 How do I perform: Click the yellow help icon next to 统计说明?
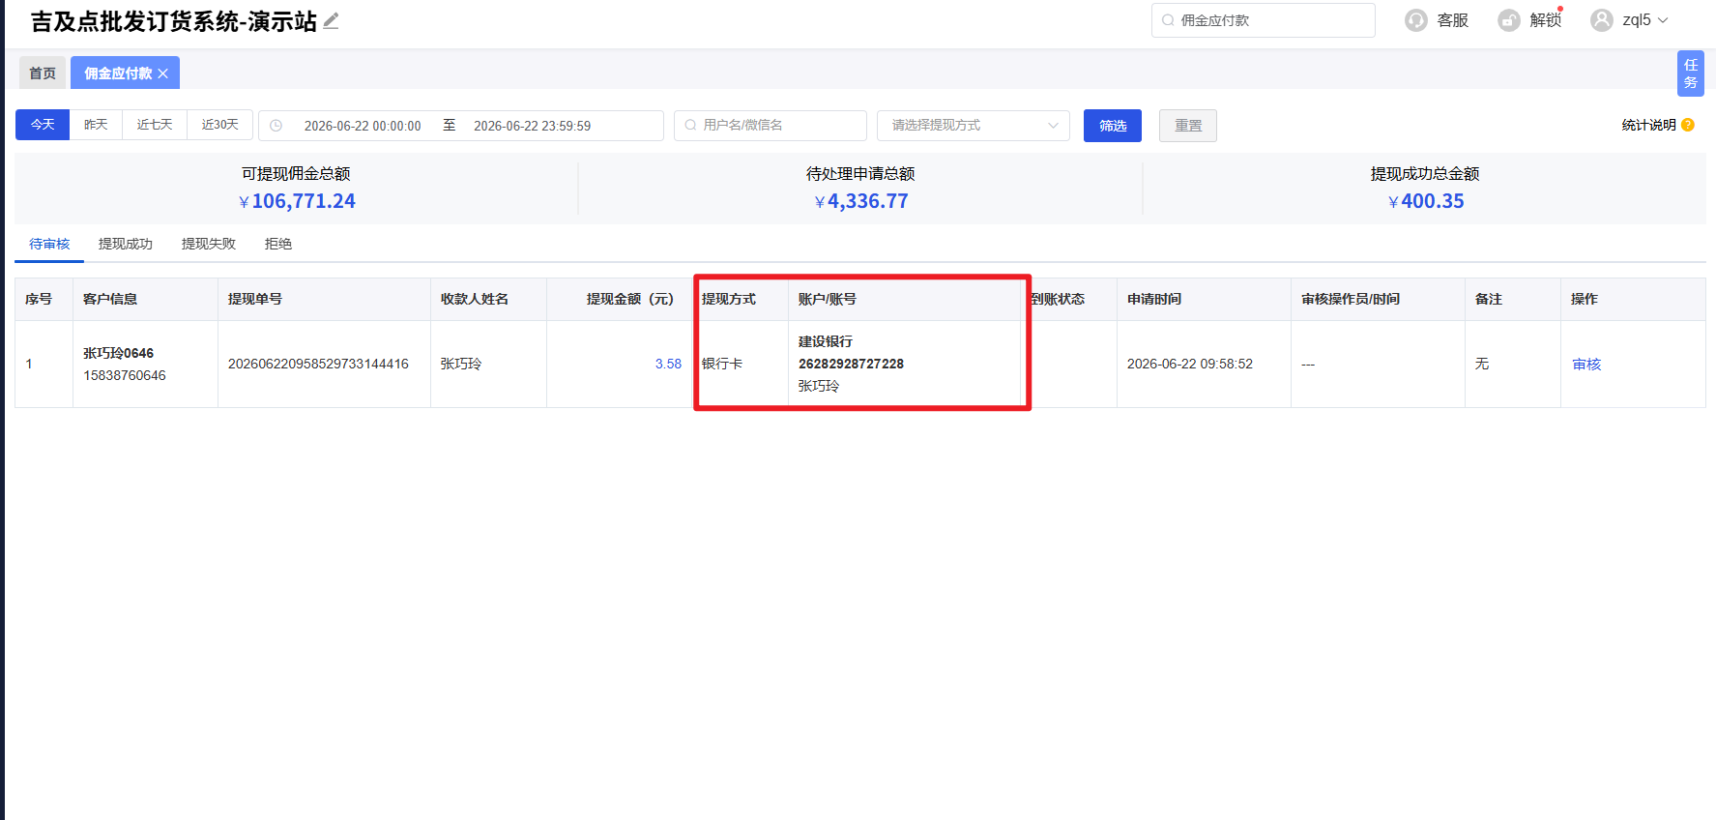point(1688,125)
